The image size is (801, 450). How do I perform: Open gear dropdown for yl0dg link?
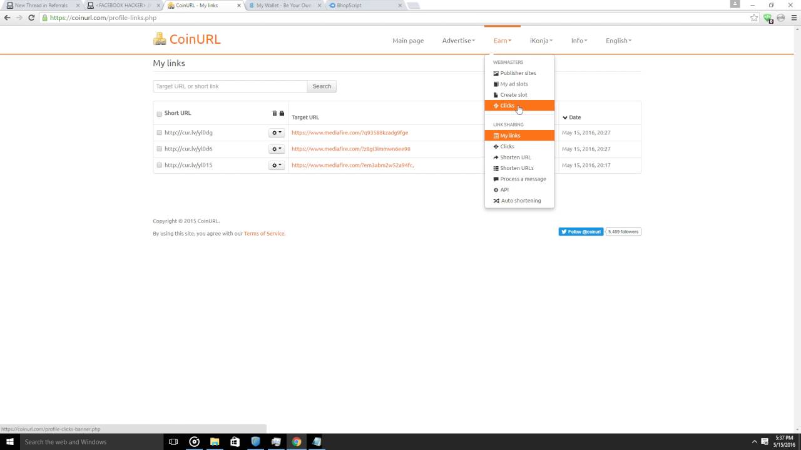pos(277,132)
